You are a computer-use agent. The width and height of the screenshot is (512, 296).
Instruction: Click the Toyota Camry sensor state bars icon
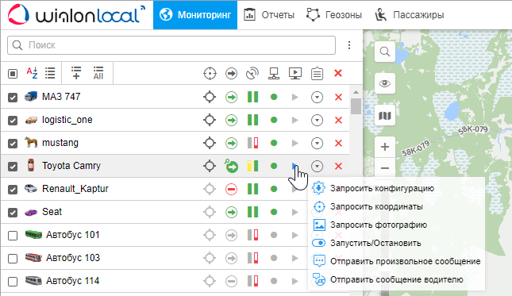[x=252, y=166]
